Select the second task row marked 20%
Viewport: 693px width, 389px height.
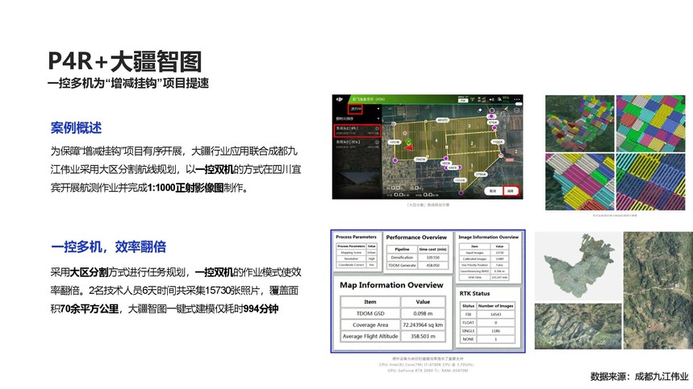tap(357, 144)
